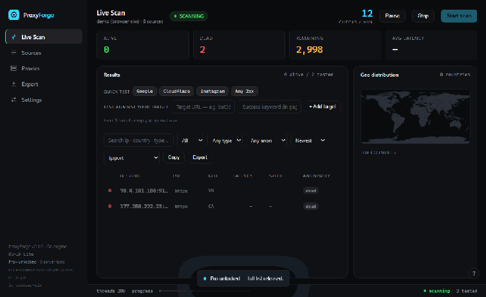
Task: Go to the Proxies page
Action: coord(44,68)
